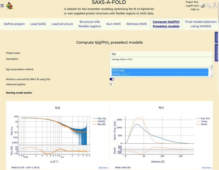
Task: Toggle the Help on link
Action: pyautogui.click(x=195, y=9)
